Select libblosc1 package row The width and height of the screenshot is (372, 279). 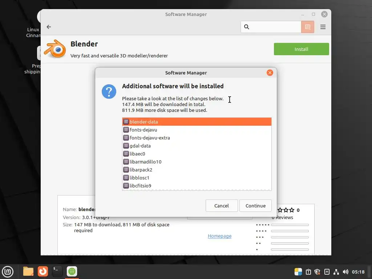pyautogui.click(x=197, y=178)
